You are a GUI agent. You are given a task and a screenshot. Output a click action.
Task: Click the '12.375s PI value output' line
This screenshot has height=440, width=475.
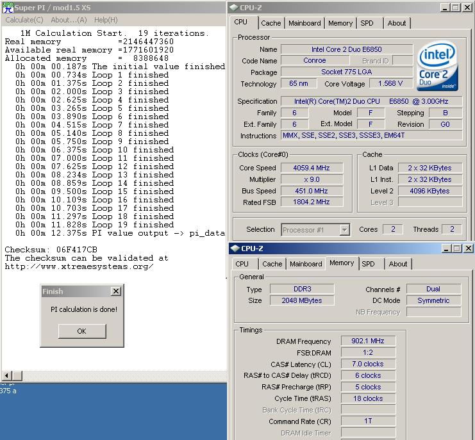click(x=120, y=233)
